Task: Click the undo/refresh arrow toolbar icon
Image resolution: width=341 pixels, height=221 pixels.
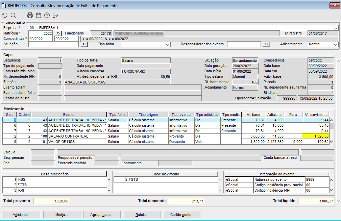Action: click(x=4, y=15)
